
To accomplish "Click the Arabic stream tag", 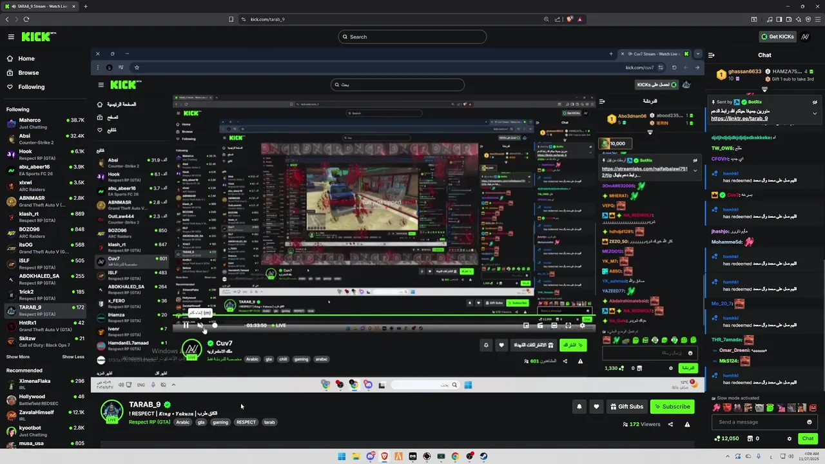I will (x=183, y=422).
